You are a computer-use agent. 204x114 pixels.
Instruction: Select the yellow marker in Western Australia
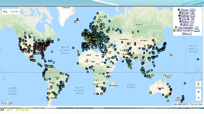tap(150, 93)
